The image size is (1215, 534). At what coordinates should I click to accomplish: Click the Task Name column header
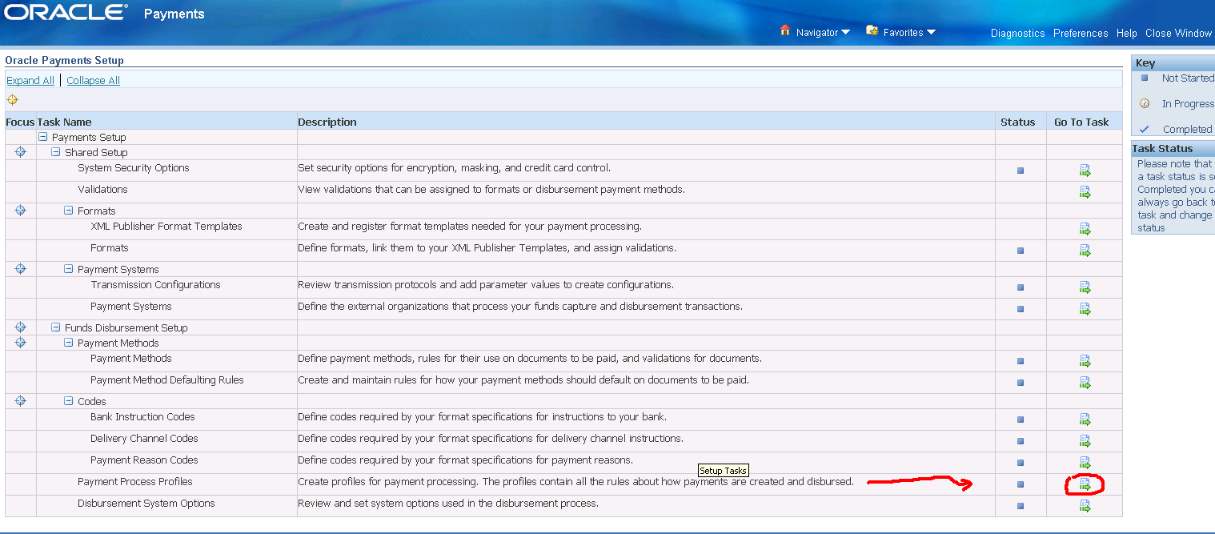tap(64, 122)
